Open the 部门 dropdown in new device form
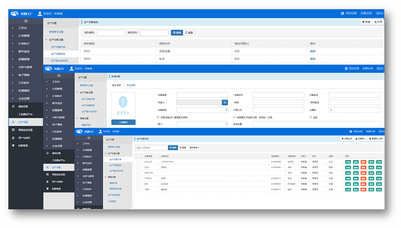Viewport: 401px width, 228px height. (202, 124)
